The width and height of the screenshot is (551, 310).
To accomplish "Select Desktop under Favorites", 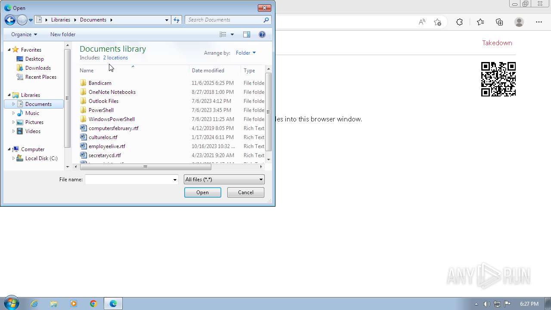I will (x=34, y=59).
